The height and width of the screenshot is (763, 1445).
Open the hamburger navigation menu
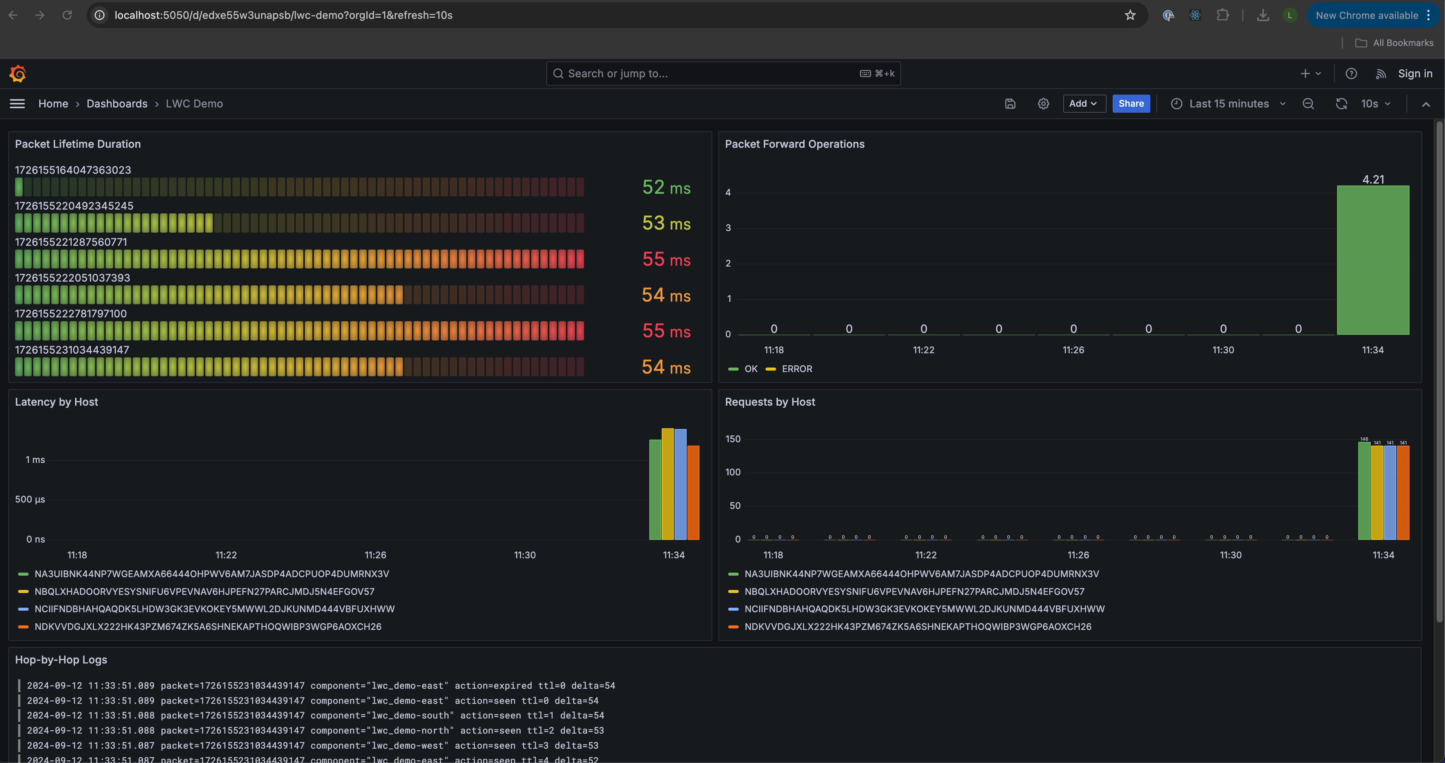click(x=17, y=104)
